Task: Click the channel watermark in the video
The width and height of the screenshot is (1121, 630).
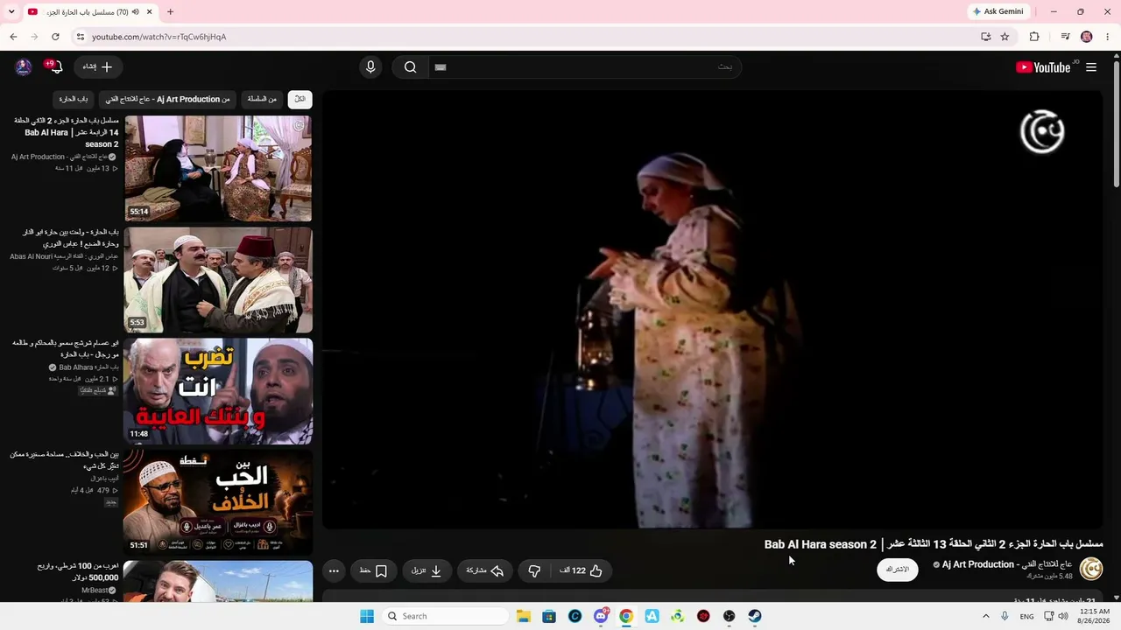Action: (1042, 131)
